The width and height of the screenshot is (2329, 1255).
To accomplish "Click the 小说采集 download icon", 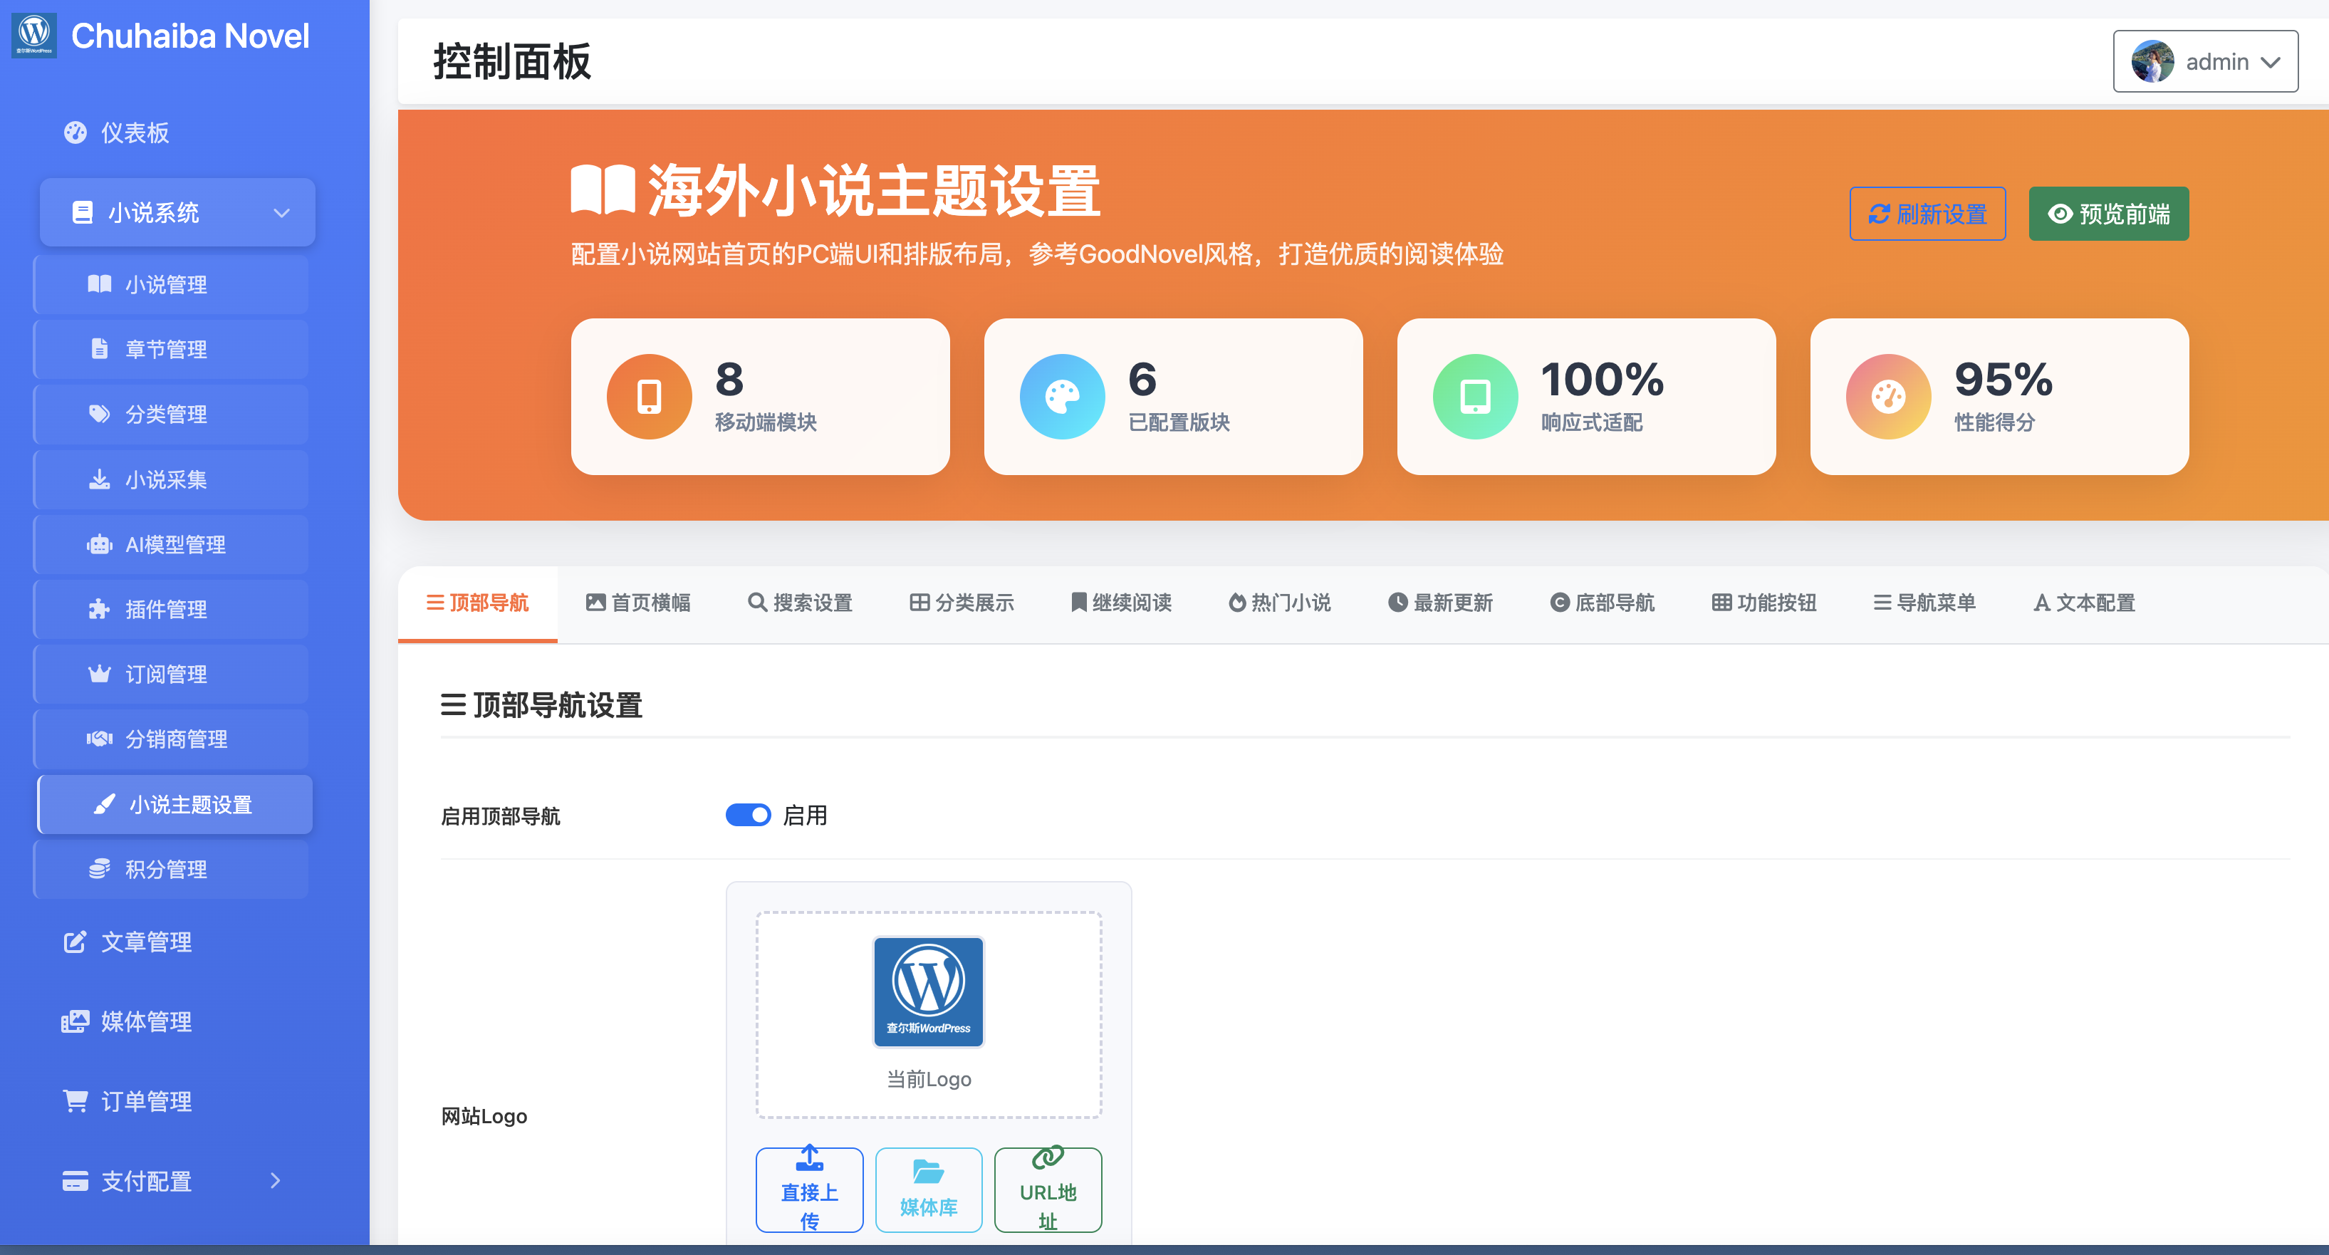I will pos(100,479).
